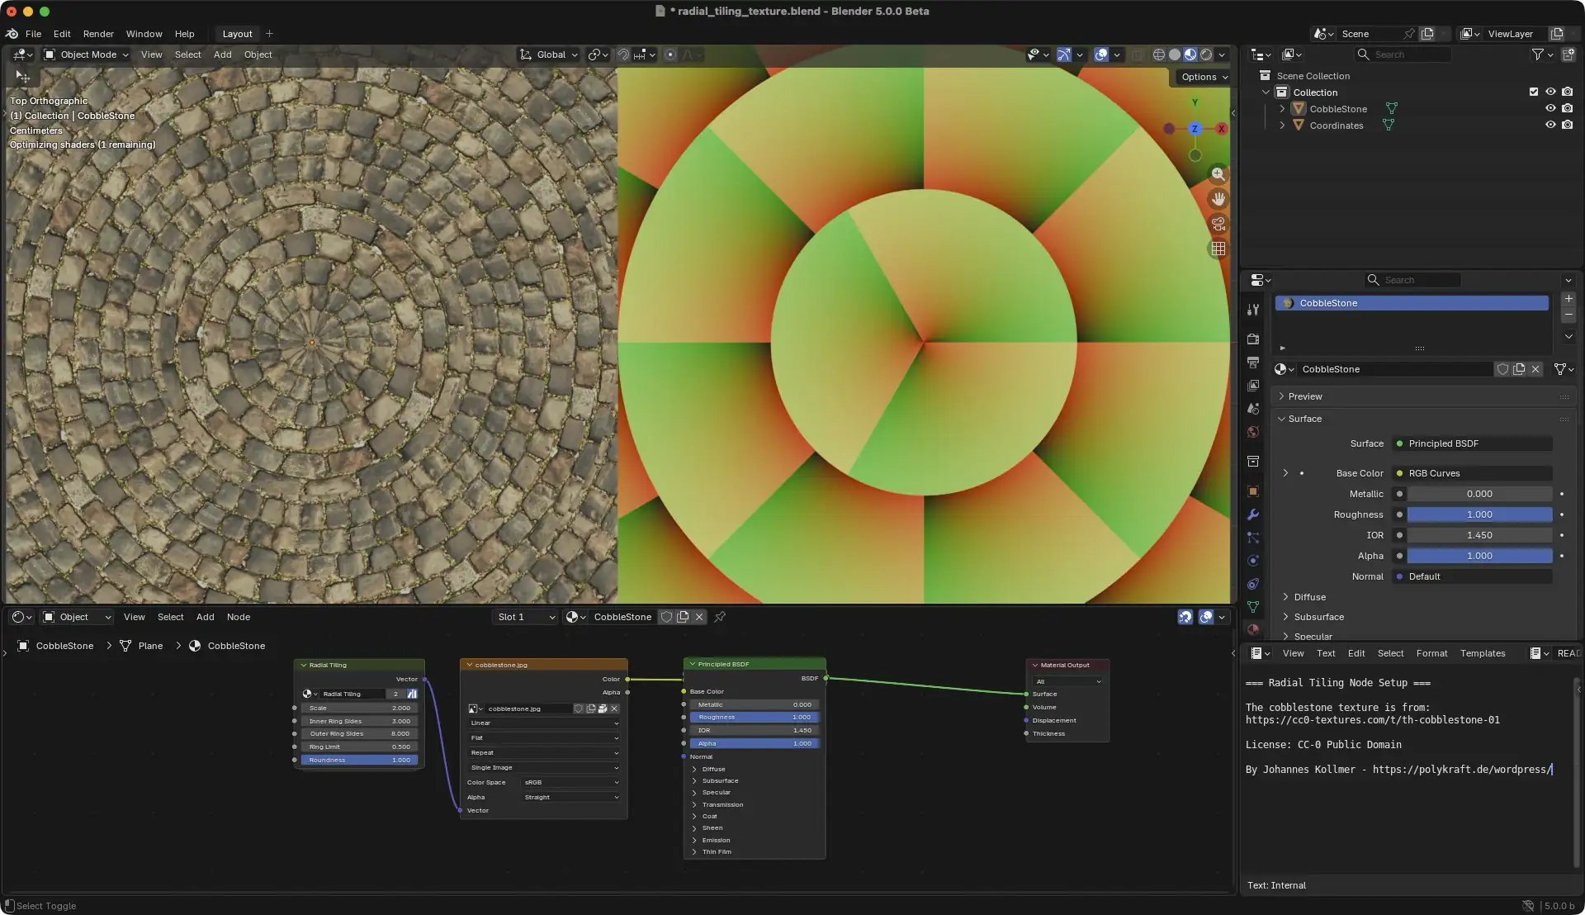Disable the CobbleStone object's render camera toggle
Image resolution: width=1585 pixels, height=915 pixels.
1568,108
